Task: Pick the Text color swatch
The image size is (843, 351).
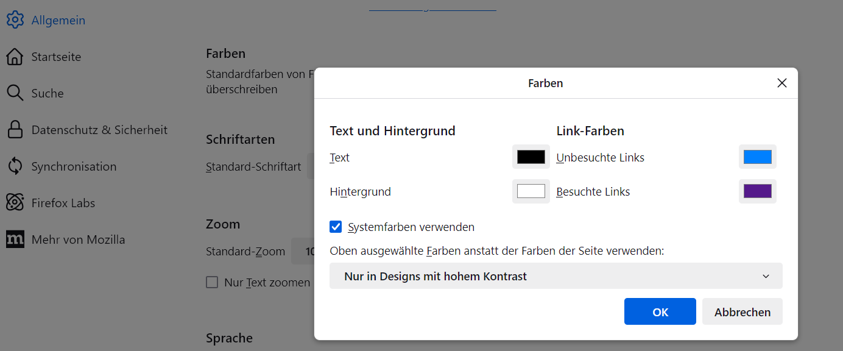Action: 531,157
